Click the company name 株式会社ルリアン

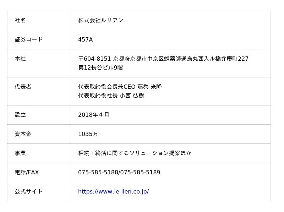click(101, 21)
